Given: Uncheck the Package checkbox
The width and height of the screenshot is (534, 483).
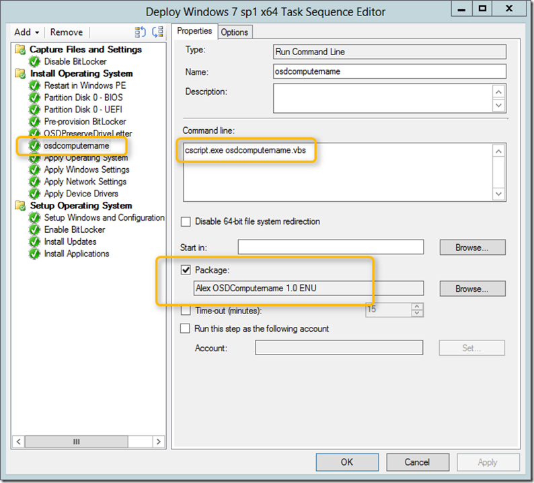Looking at the screenshot, I should 186,270.
